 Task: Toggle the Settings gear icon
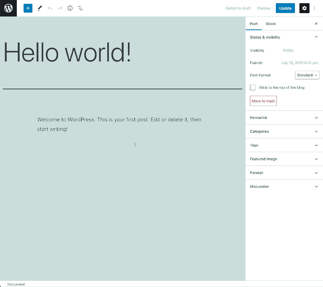304,8
